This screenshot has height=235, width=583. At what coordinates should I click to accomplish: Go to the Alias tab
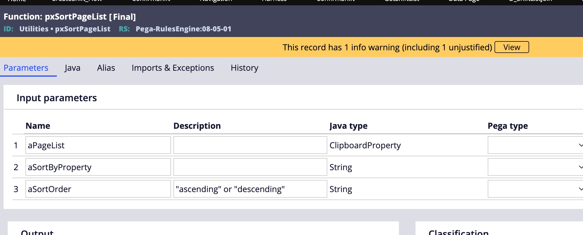(106, 68)
